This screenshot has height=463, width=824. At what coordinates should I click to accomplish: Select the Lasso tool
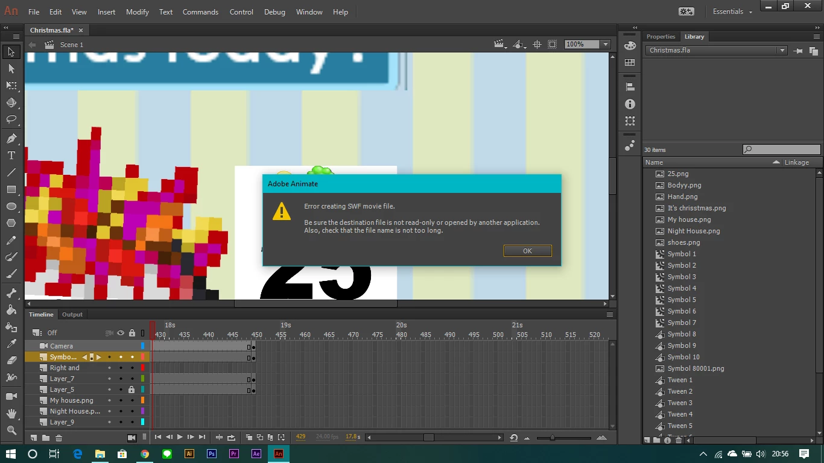(x=11, y=119)
